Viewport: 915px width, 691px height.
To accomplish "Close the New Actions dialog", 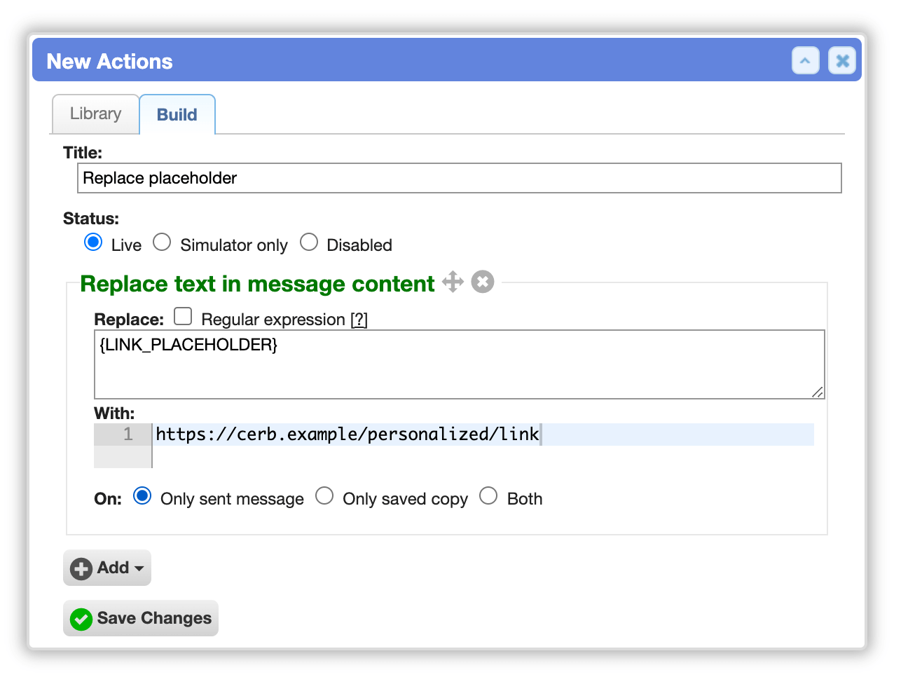I will (842, 60).
